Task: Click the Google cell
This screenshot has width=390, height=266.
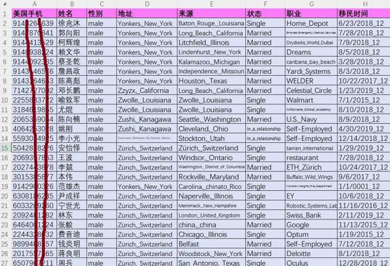Action: pos(311,225)
